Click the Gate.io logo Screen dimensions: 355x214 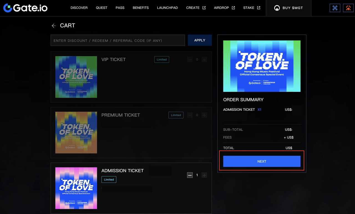pyautogui.click(x=26, y=8)
